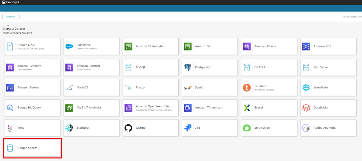This screenshot has height=161, width=362.
Task: Click the Google Sheets database icon
Action: point(10,148)
